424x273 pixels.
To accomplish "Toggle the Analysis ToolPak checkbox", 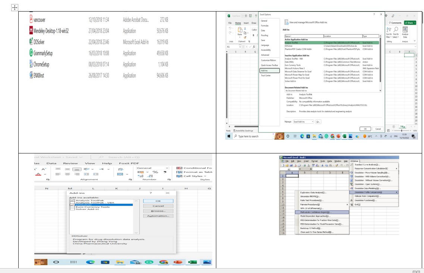I will point(72,201).
